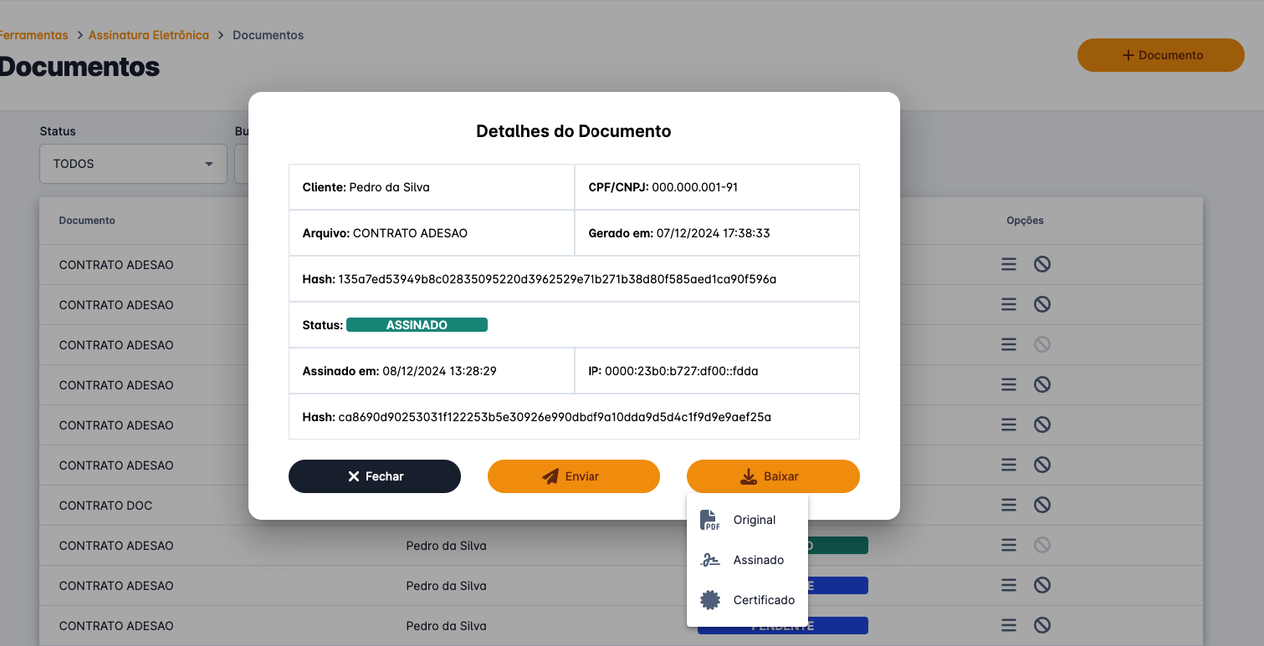Select Certificado from the download menu

tap(764, 600)
